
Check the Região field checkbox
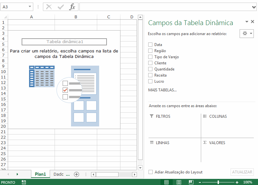pos(150,51)
